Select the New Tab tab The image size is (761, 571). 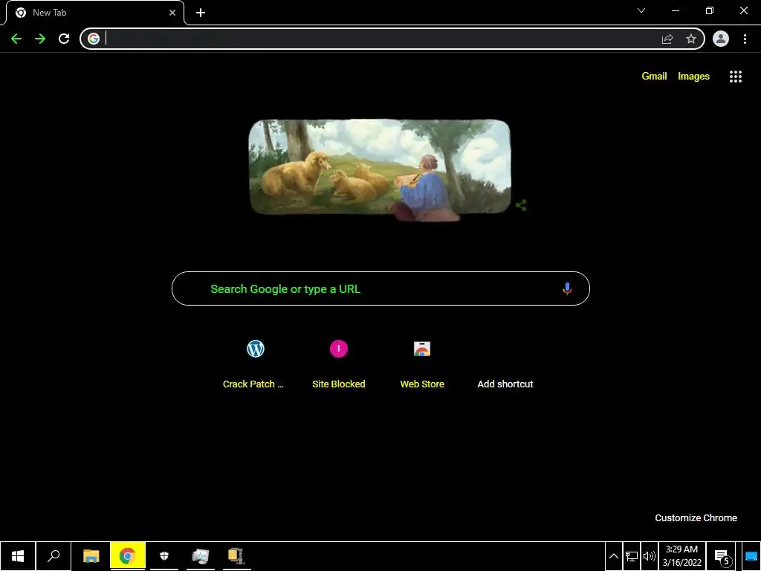point(95,13)
